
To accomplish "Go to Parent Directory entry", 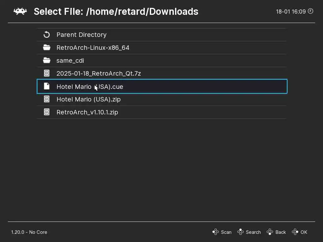I will point(81,35).
